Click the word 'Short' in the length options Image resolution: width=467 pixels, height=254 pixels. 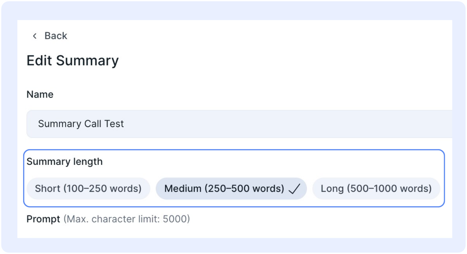[48, 189]
